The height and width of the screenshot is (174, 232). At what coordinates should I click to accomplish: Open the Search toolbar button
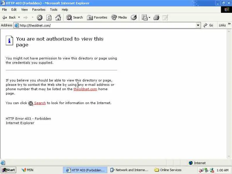[75, 17]
